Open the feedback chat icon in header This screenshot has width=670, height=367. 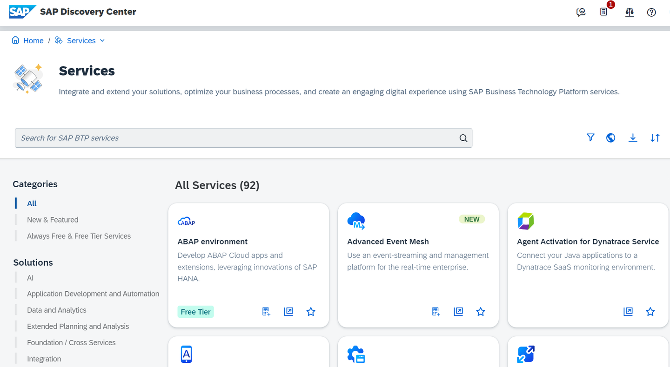581,13
